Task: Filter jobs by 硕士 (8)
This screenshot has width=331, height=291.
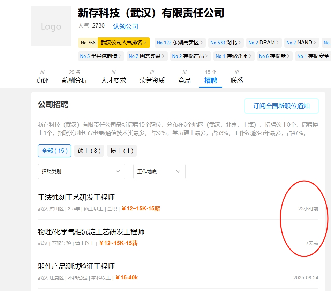Action: [x=89, y=151]
